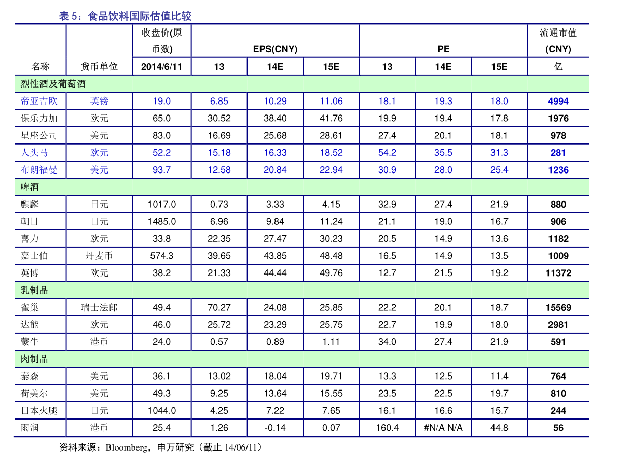Viewport: 618px width, 462px height.
Task: Select the 雀巢 row name
Action: tap(30, 307)
